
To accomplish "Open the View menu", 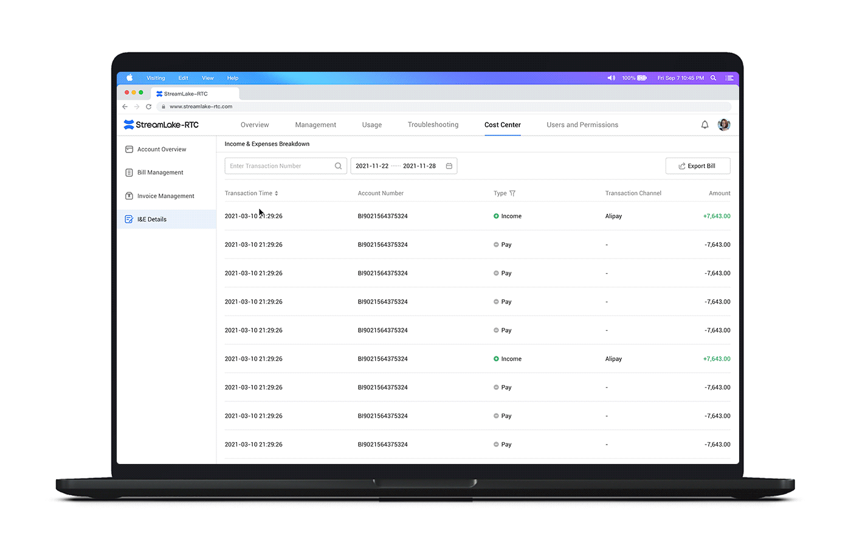I will point(208,78).
